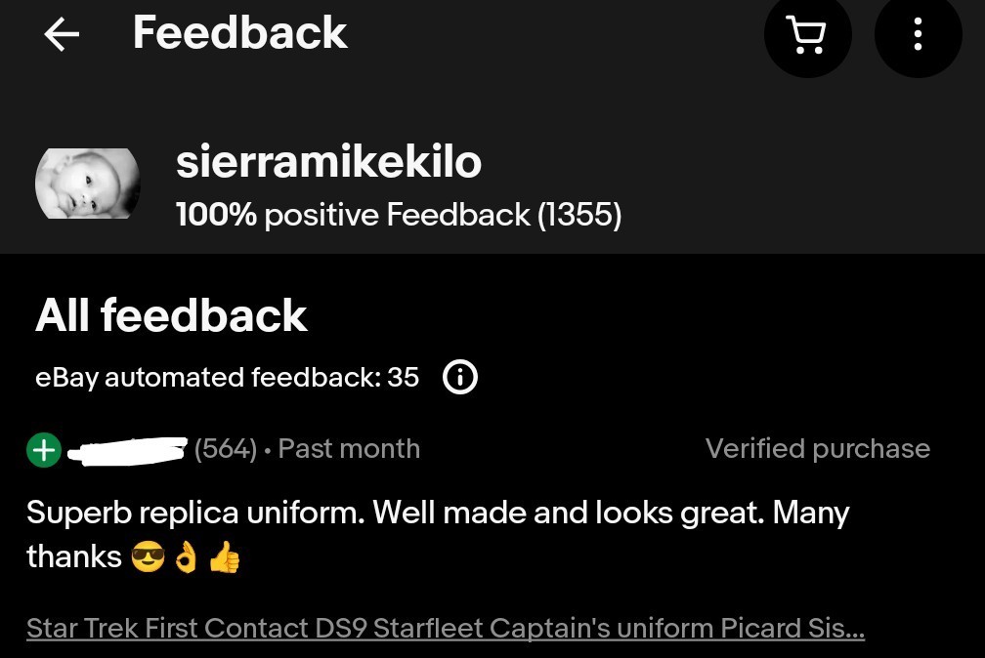Open the Star Trek First Contact uniform listing
Image resolution: width=985 pixels, height=658 pixels.
[x=446, y=628]
